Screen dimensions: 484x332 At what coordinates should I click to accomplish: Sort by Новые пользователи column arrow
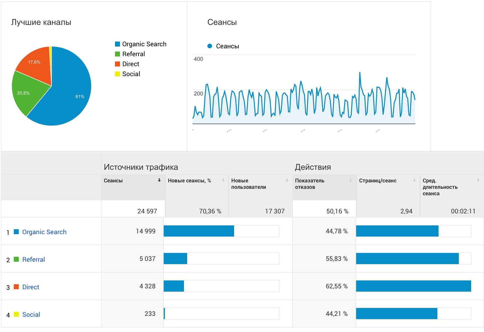pos(287,180)
